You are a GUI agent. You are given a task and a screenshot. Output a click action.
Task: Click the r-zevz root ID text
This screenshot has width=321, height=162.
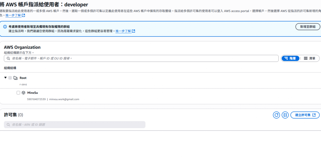pos(23,84)
